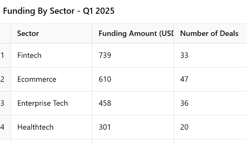The width and height of the screenshot is (247, 145).
Task: Select the 458 funding amount cell
Action: [133, 103]
